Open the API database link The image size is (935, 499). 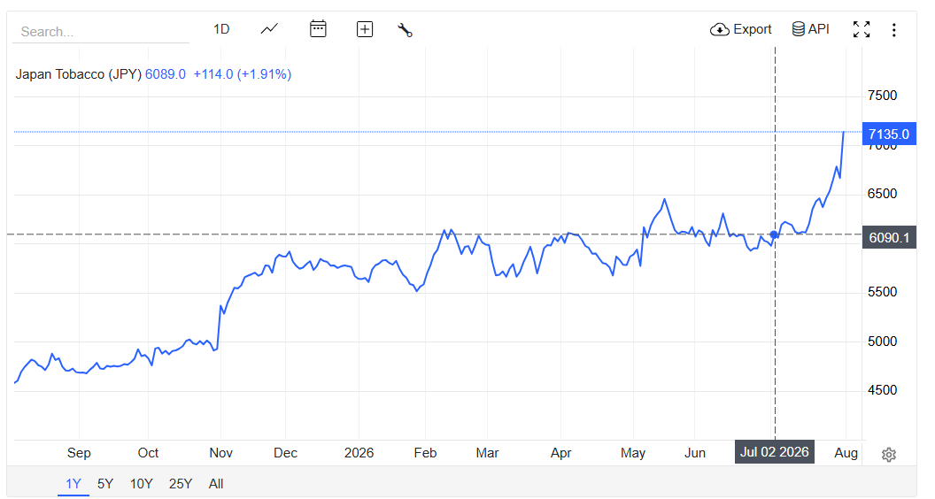[810, 29]
